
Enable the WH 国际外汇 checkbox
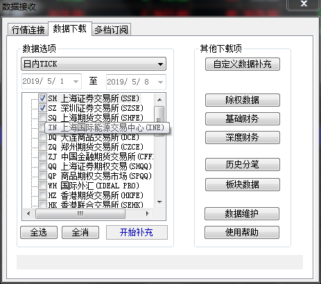tap(42, 186)
